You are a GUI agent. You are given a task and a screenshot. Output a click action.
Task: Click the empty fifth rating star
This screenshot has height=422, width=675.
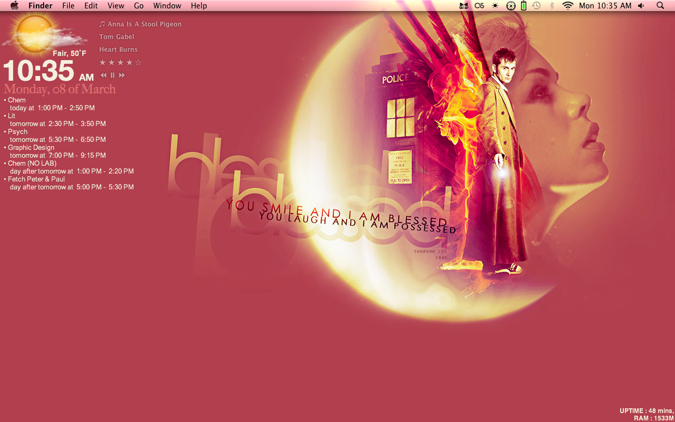coord(139,63)
